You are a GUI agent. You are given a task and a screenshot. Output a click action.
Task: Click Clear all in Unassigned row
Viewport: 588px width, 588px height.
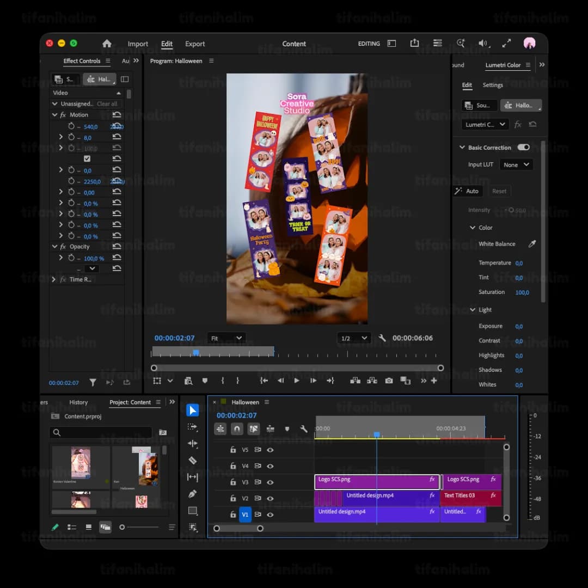pos(107,104)
